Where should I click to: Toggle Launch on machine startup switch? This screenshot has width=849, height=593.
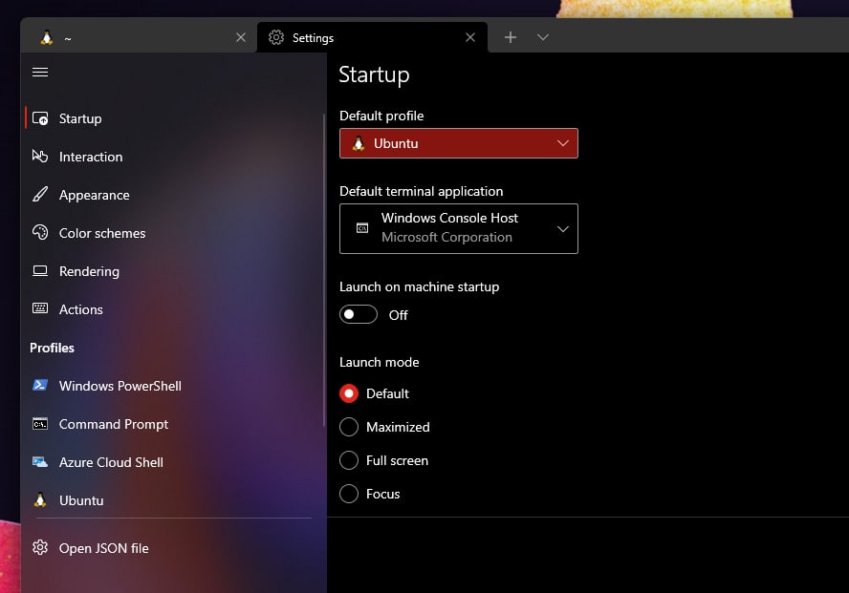click(x=359, y=314)
